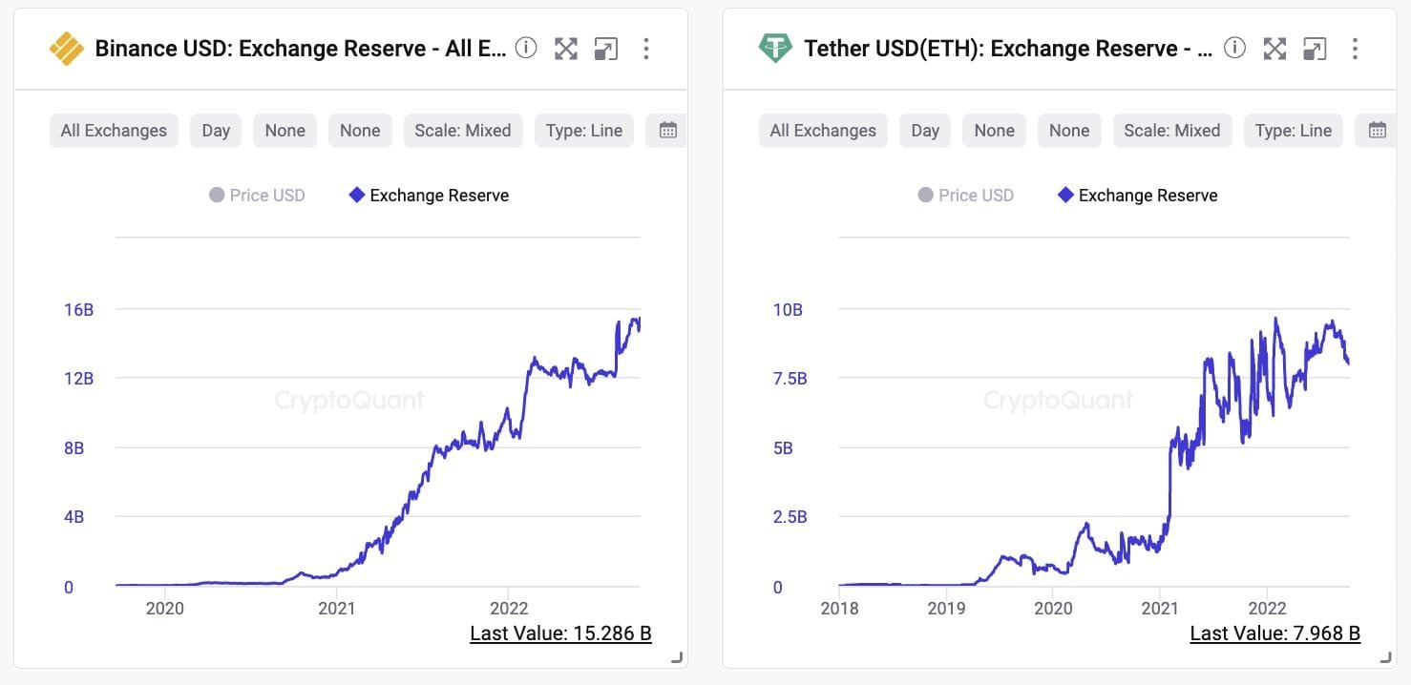Open the Type: Line dropdown on the Tether chart
Viewport: 1411px width, 685px height.
pos(1293,130)
